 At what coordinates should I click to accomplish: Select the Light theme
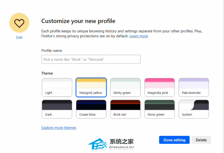coord(57,88)
